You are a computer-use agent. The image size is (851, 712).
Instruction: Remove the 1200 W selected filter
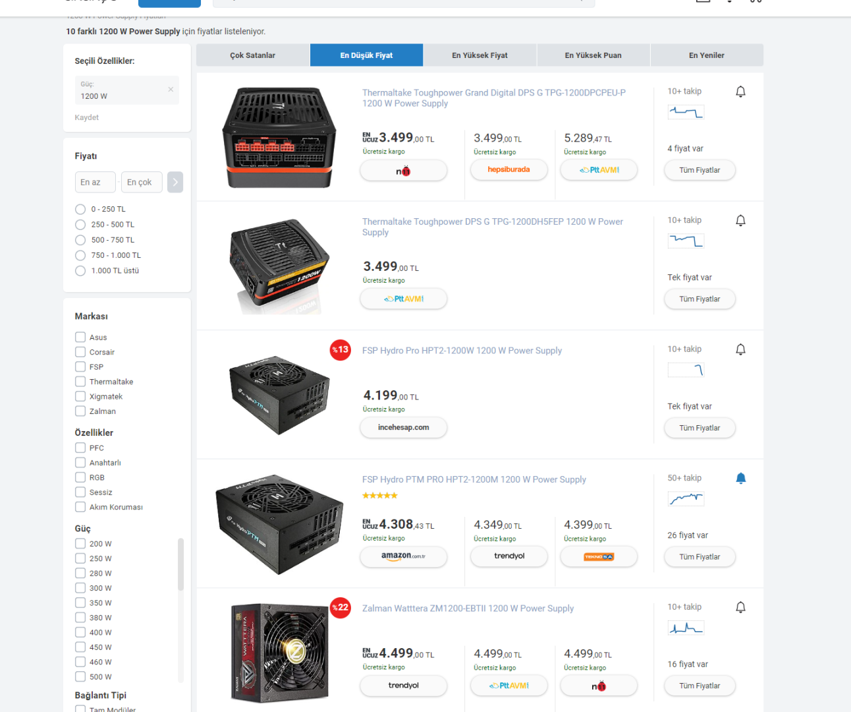[x=171, y=89]
